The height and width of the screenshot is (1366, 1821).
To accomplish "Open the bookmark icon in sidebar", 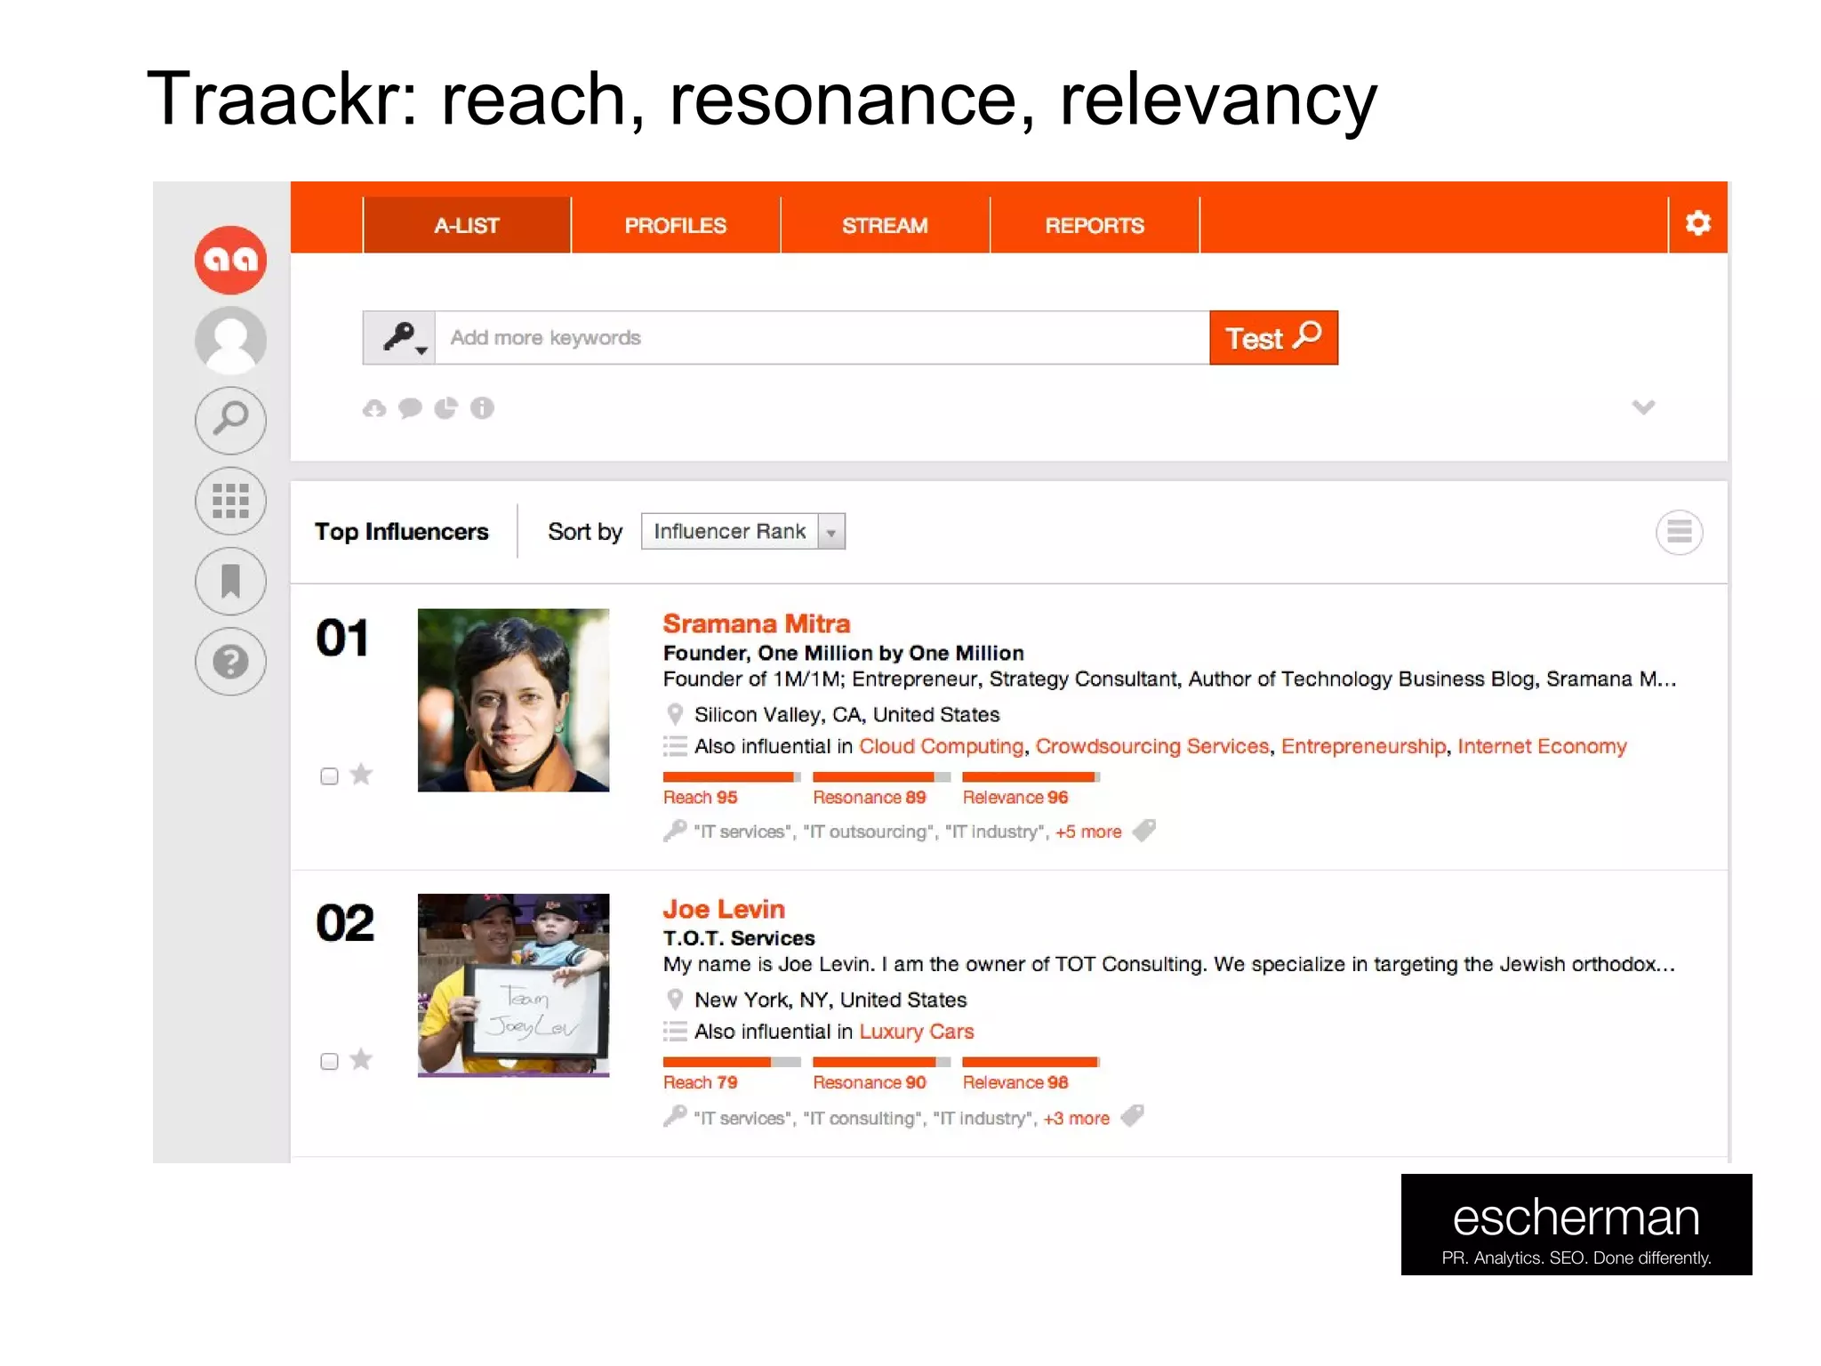I will (230, 582).
